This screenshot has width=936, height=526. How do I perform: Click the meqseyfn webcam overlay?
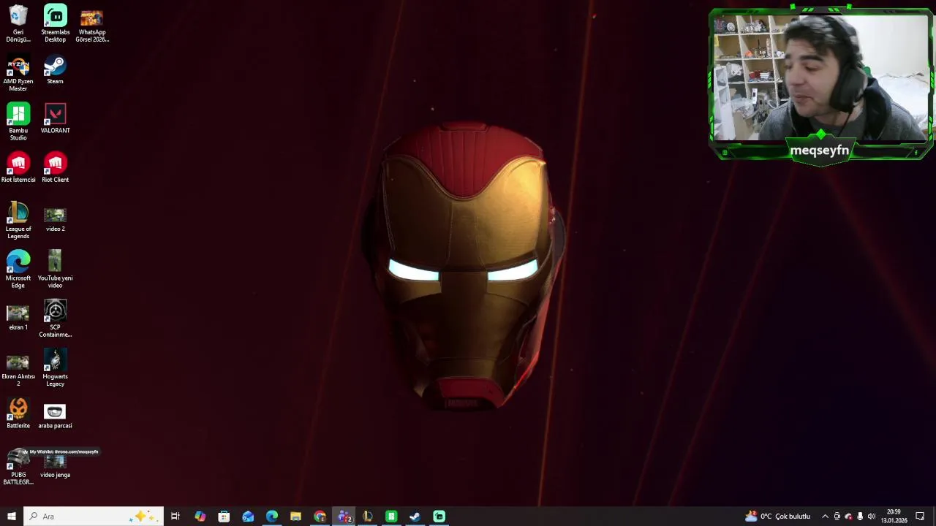[x=820, y=84]
